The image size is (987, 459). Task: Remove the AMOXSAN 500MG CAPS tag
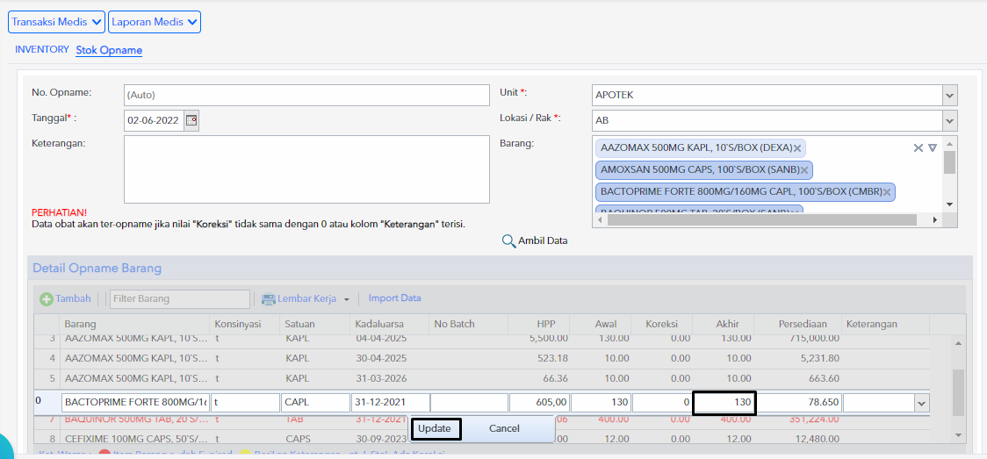click(803, 169)
